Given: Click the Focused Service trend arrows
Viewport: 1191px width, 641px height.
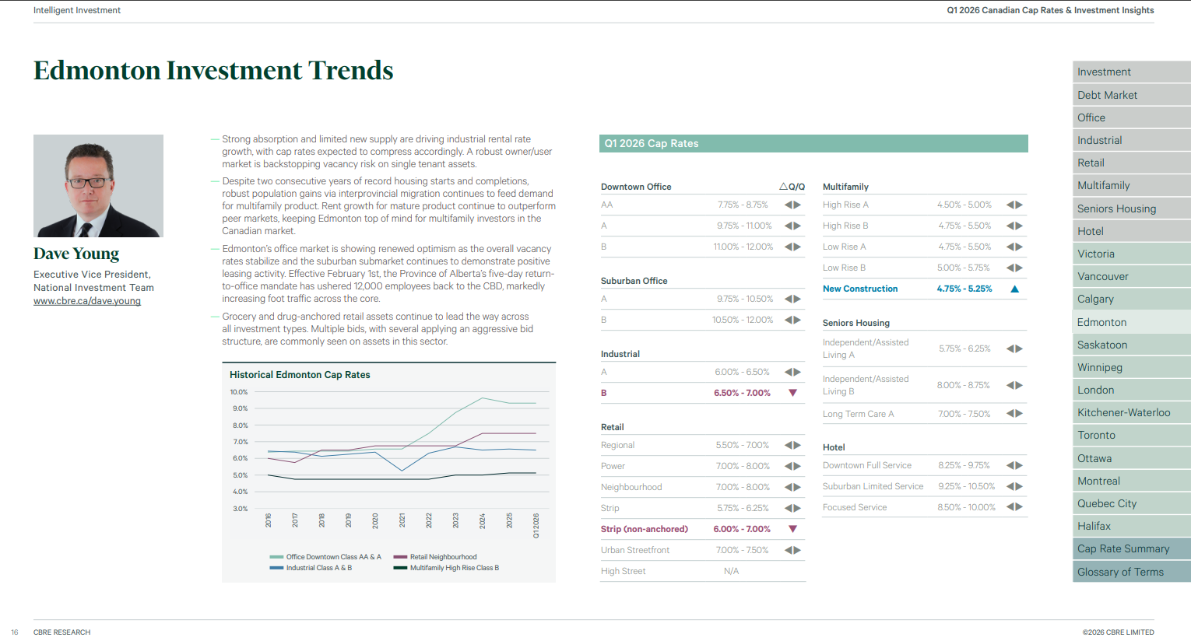Looking at the screenshot, I should pos(1014,507).
